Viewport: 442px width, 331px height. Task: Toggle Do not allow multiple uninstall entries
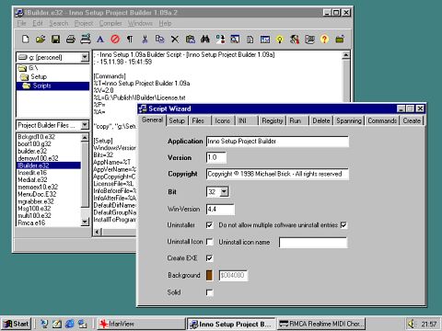click(x=343, y=225)
